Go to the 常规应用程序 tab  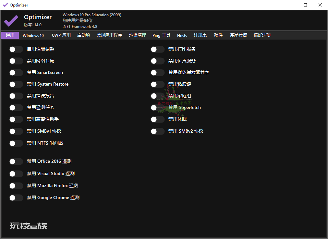pyautogui.click(x=109, y=35)
